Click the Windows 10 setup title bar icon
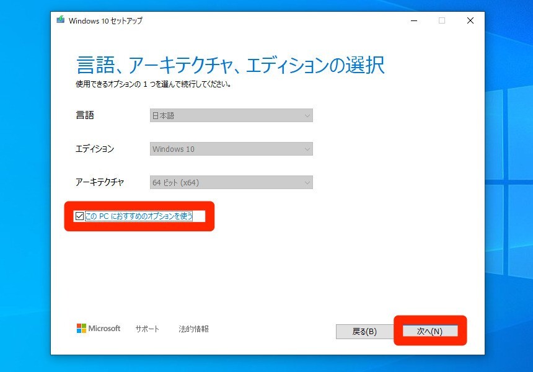This screenshot has width=533, height=372. (x=61, y=20)
